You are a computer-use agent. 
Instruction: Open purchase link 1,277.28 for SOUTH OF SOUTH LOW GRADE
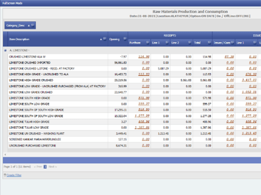coord(142,116)
